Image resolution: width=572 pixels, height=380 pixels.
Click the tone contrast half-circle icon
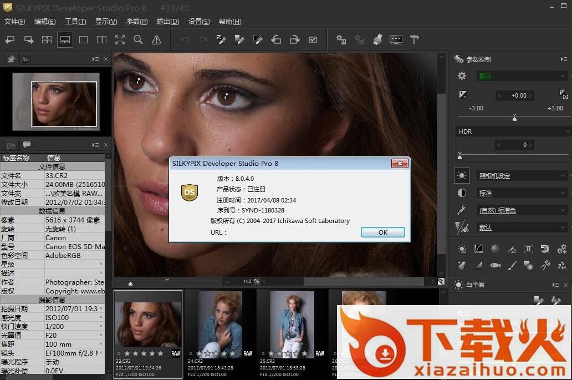coord(462,193)
